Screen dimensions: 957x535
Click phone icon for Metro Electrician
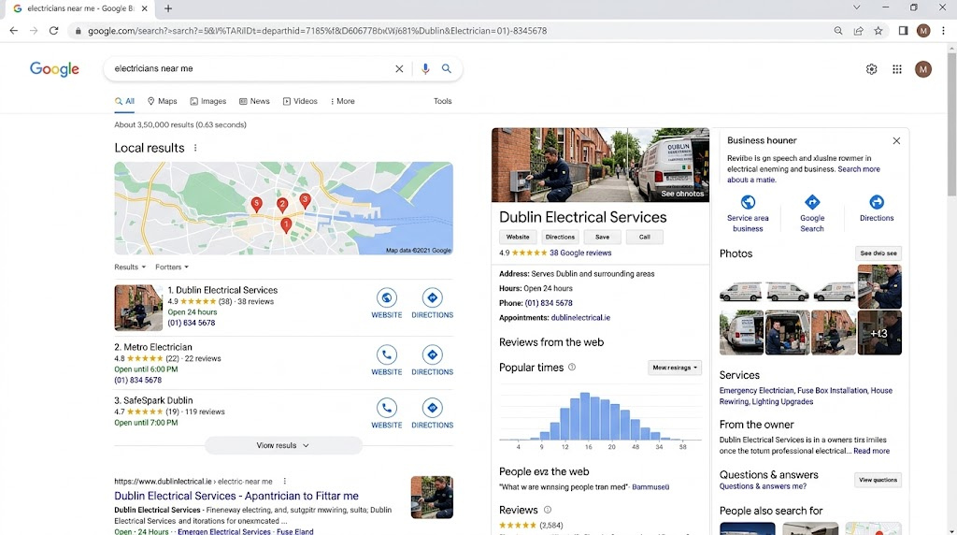(x=386, y=354)
